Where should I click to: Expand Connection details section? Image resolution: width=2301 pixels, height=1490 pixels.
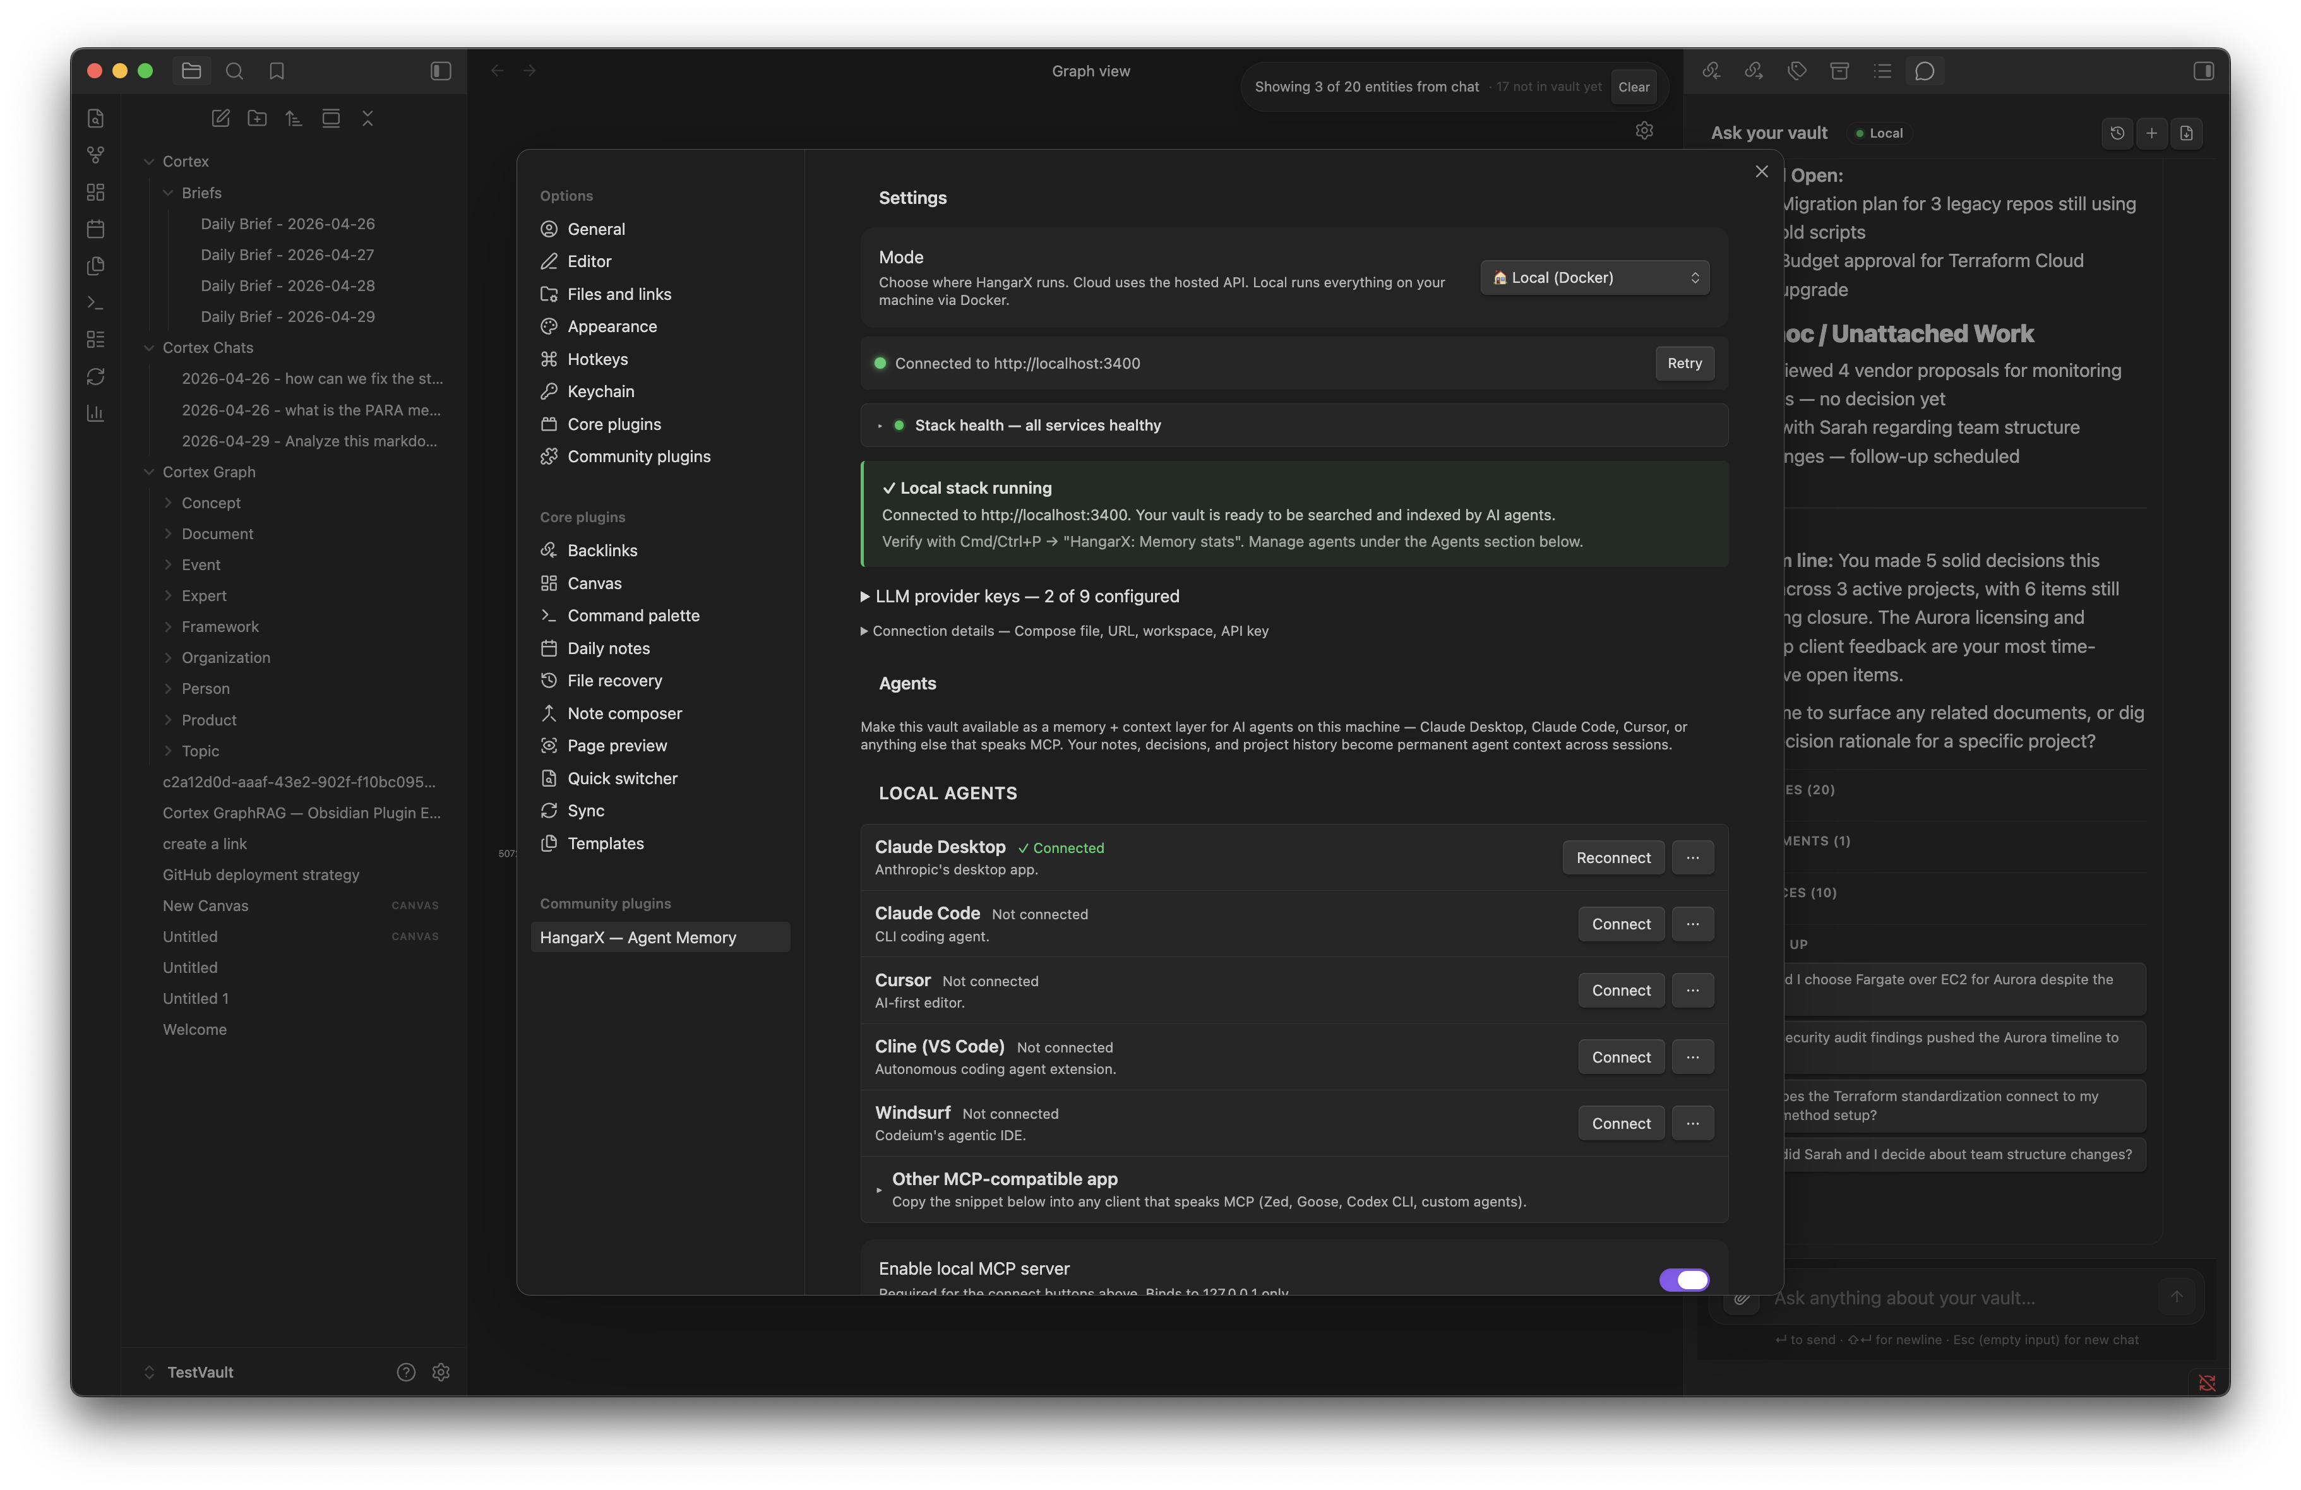[1065, 631]
